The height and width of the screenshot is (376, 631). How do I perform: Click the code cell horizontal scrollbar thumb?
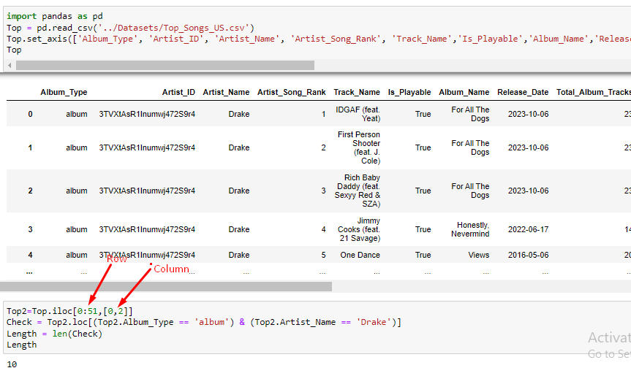click(x=165, y=65)
